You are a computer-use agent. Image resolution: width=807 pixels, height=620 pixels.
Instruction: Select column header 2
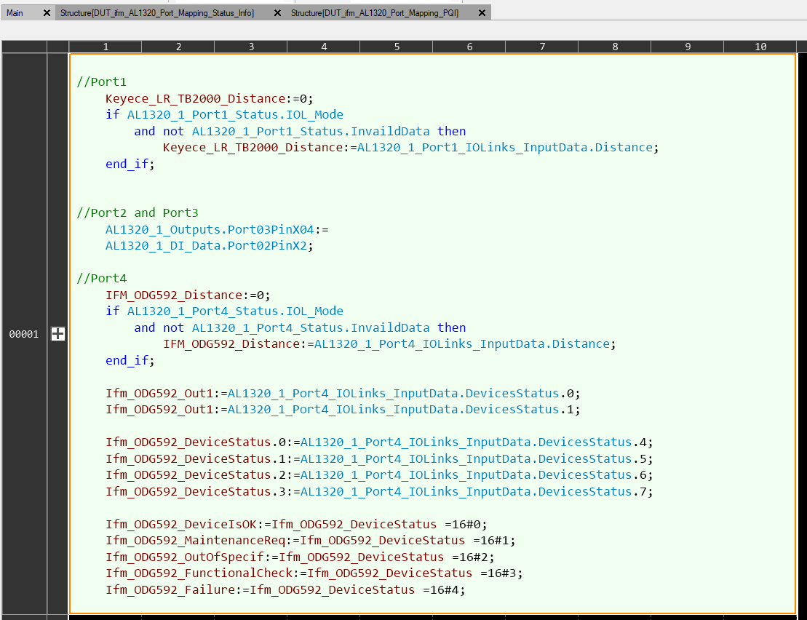coord(178,47)
